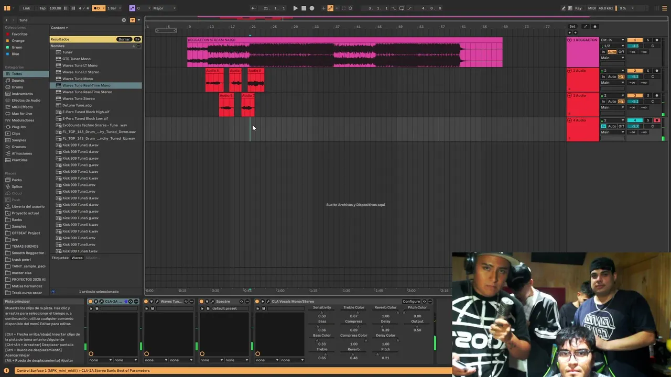
Task: Click the Configure button on CLA Vocals
Action: click(411, 302)
